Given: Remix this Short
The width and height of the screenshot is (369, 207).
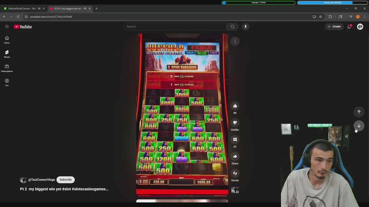Looking at the screenshot, I should coord(235,173).
